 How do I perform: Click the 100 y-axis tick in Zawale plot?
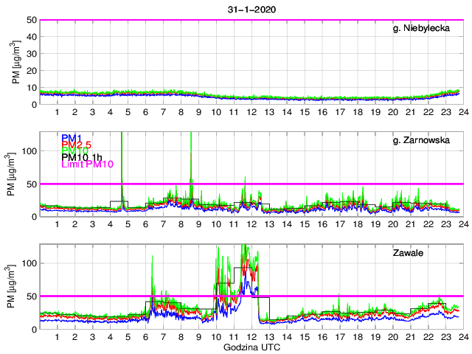28,263
